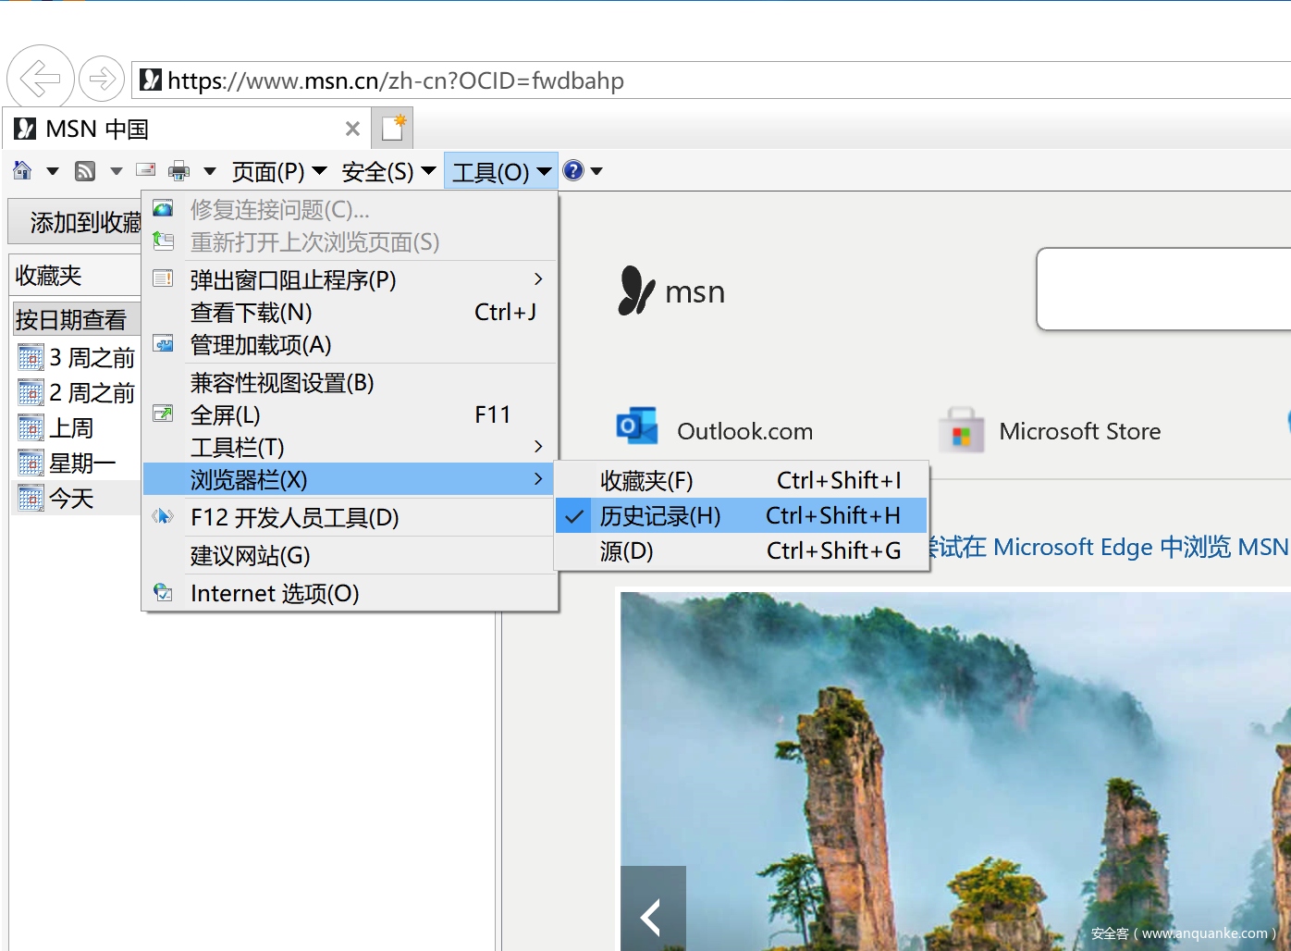This screenshot has height=951, width=1291.
Task: Click the Outlook.com icon on the page
Action: click(x=636, y=427)
